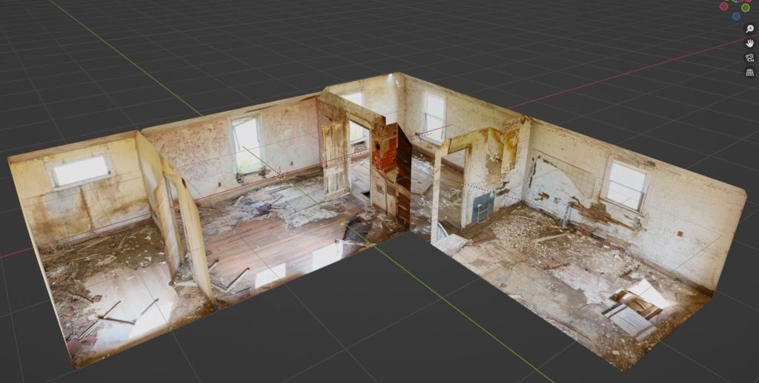Image resolution: width=759 pixels, height=383 pixels.
Task: Click the blue Z axis gizmo circle
Action: tap(736, 16)
